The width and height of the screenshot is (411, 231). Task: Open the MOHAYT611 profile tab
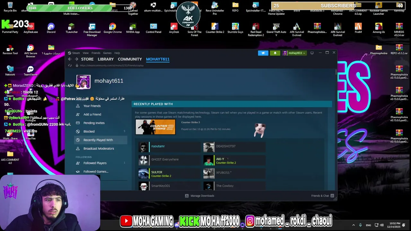(158, 59)
